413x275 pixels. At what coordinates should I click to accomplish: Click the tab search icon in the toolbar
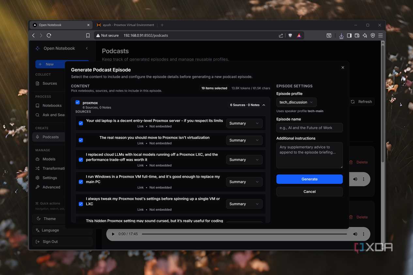[329, 36]
